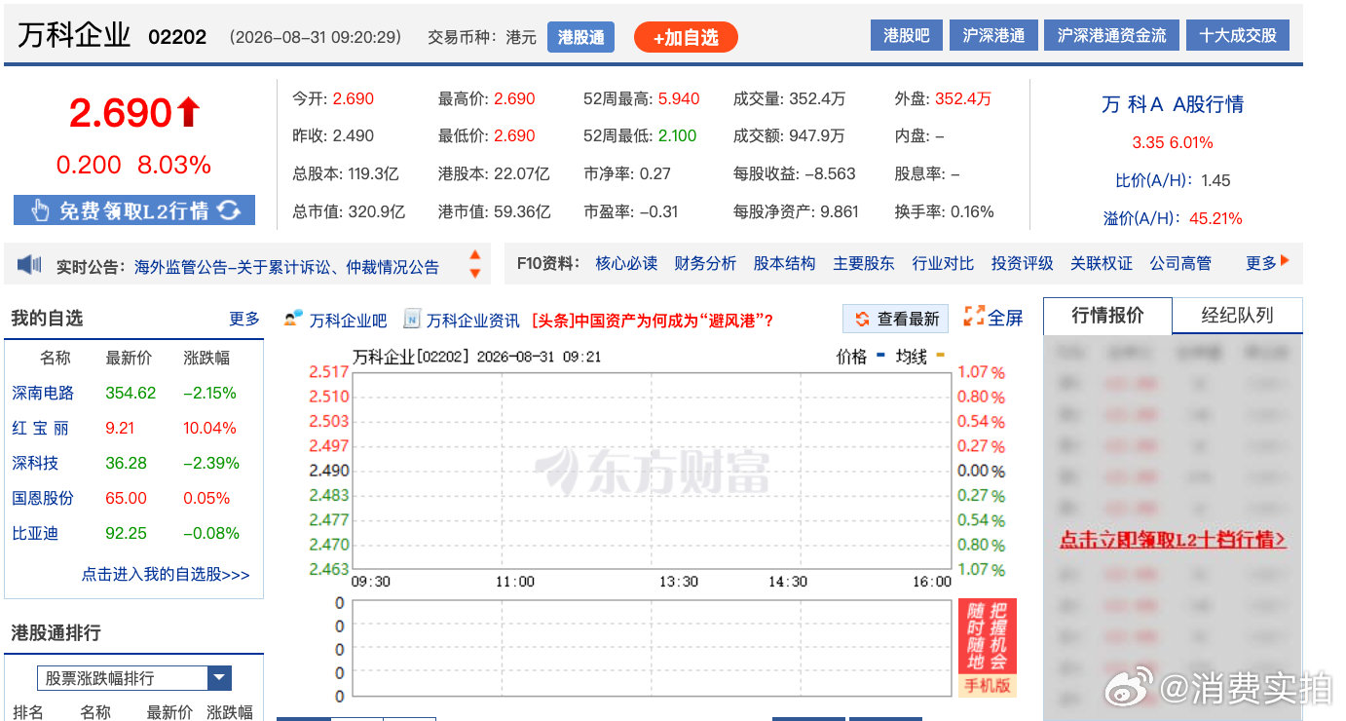Open 投资评级 F10 item
Screen dimensions: 1346x721
pos(1022,263)
